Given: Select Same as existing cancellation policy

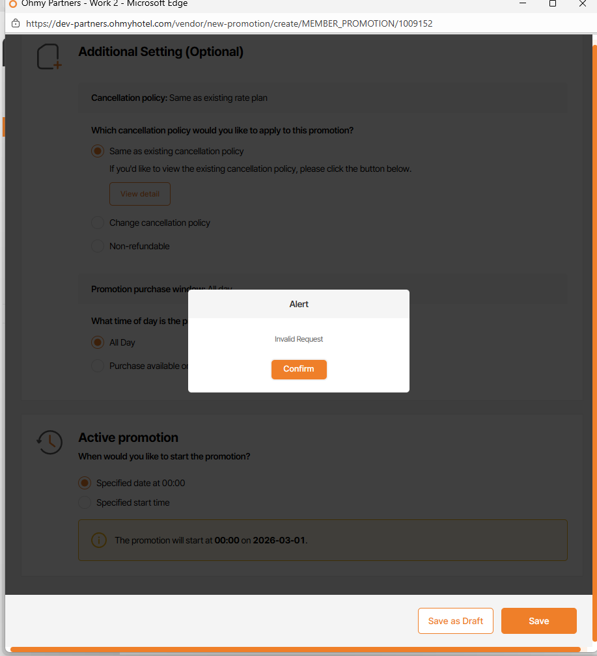Looking at the screenshot, I should (x=98, y=151).
